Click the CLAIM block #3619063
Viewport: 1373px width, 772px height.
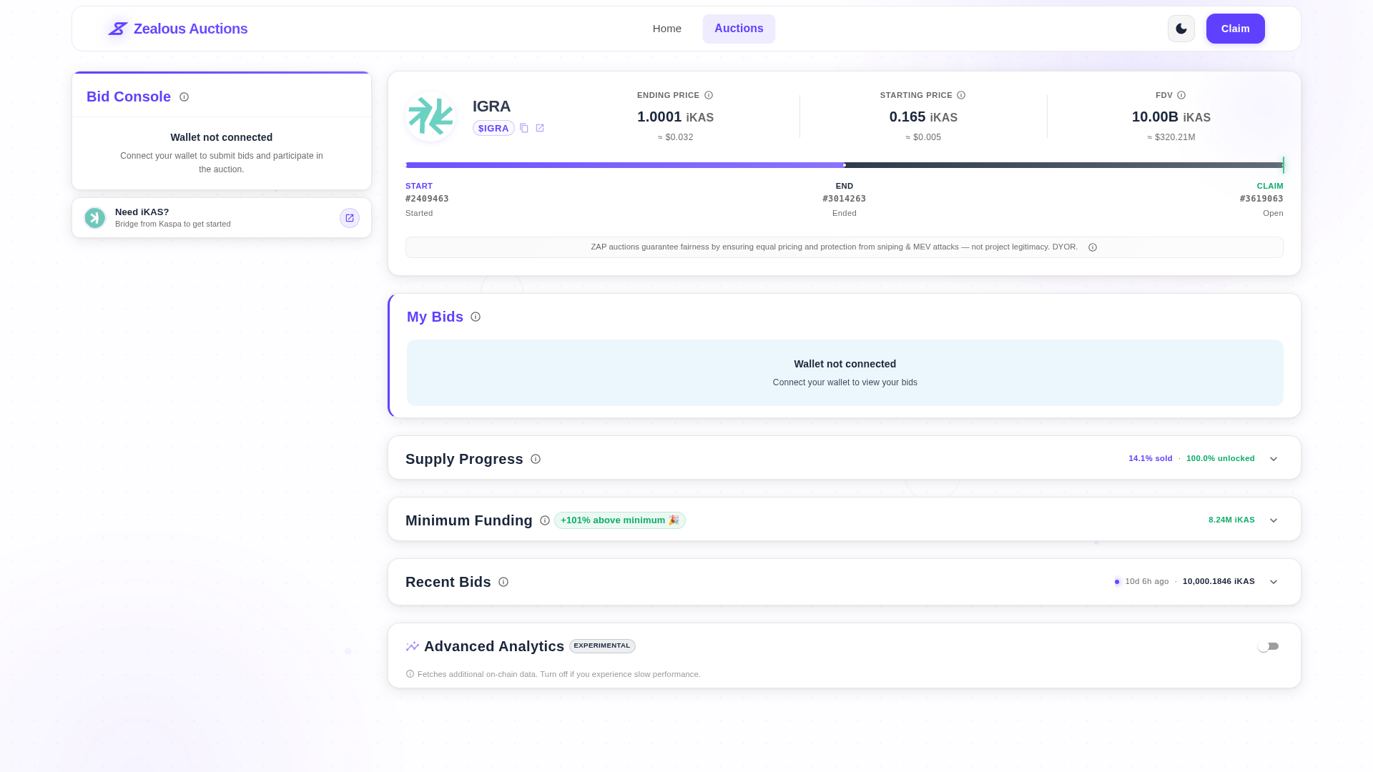pyautogui.click(x=1261, y=199)
